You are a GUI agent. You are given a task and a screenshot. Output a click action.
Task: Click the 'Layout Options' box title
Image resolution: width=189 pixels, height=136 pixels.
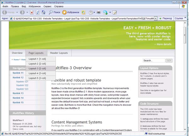coord(149,68)
